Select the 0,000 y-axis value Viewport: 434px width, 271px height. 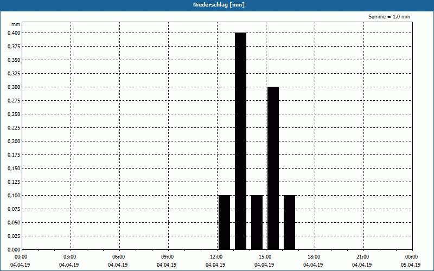(14, 250)
